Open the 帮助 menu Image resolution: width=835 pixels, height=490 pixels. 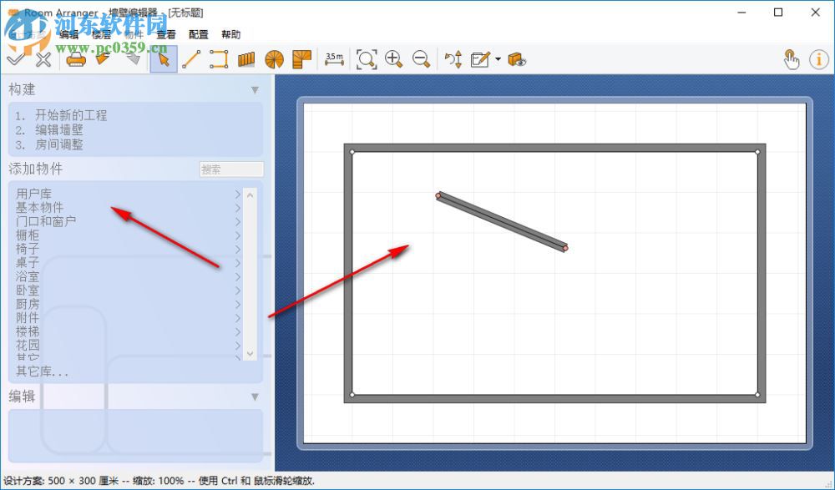click(231, 34)
